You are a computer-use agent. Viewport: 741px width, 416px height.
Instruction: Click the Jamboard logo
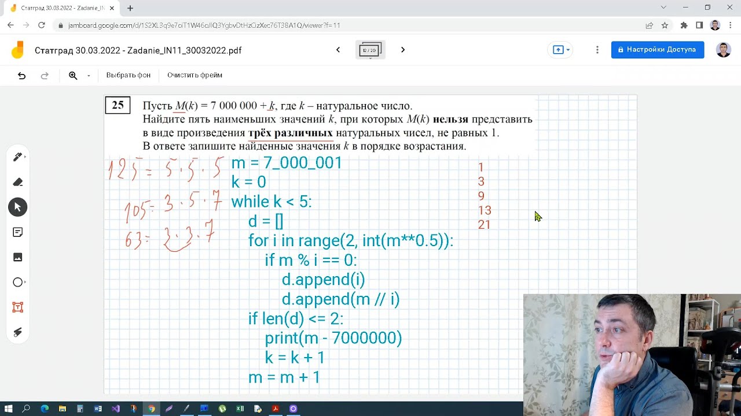point(18,50)
